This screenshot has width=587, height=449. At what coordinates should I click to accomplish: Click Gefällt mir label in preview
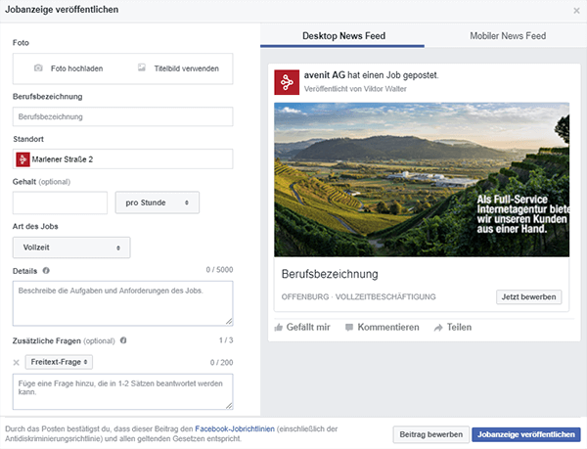pyautogui.click(x=308, y=327)
